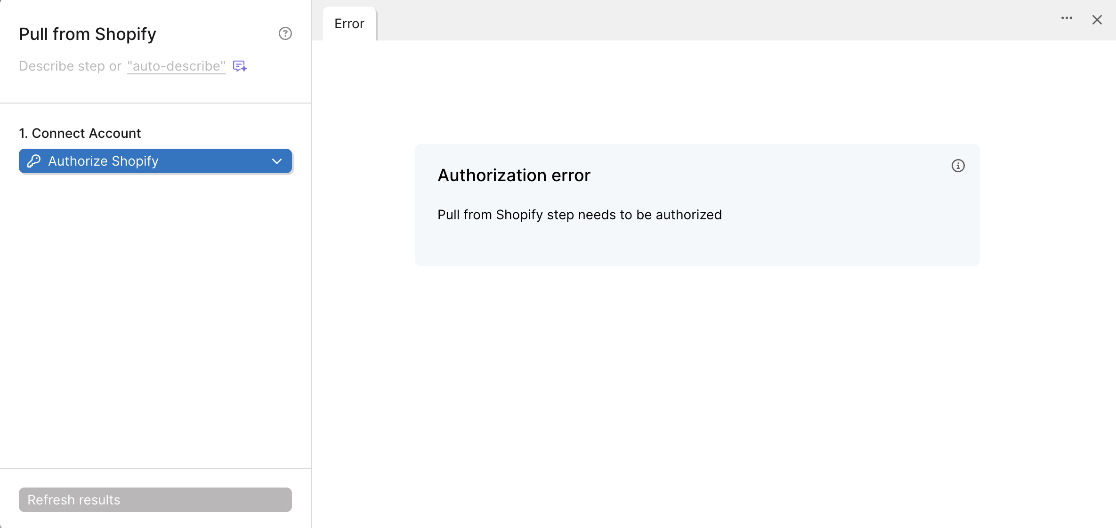This screenshot has width=1116, height=528.
Task: Click the step needs to be authorized message
Action: pos(579,215)
